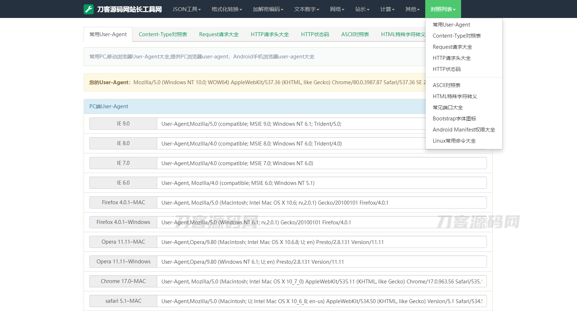Viewport: 577px width, 311px height.
Task: Select 常见端口大全 from the dropdown
Action: coord(447,107)
